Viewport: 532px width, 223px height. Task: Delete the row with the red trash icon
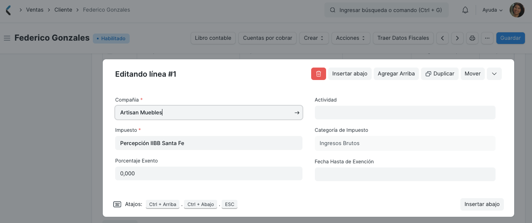[x=319, y=74]
